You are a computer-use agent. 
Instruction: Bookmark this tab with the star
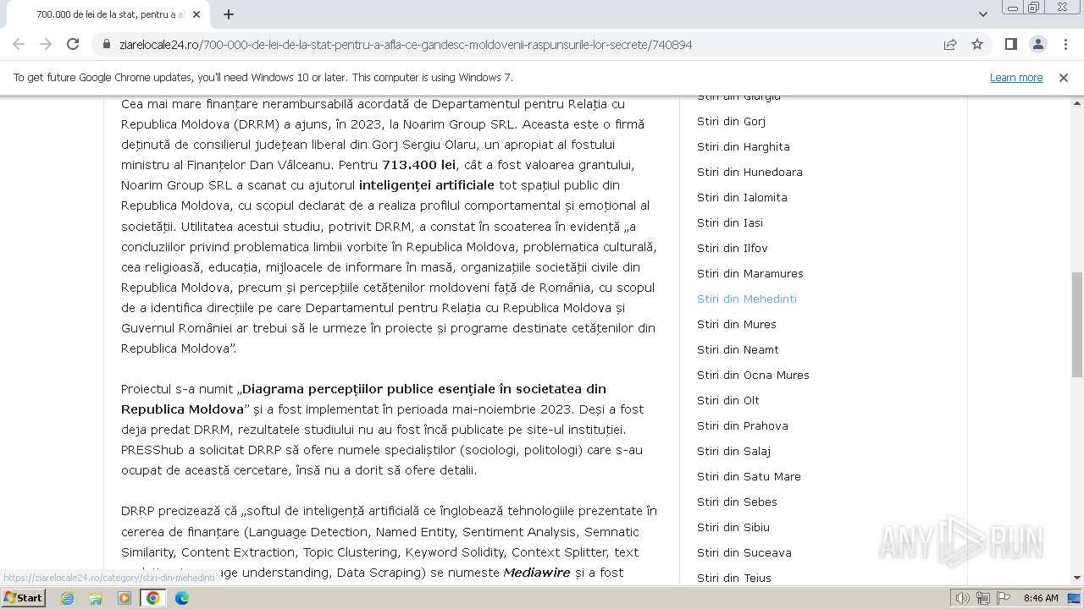coord(977,45)
